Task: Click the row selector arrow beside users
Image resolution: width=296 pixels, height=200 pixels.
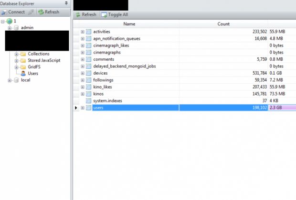Action: 76,108
